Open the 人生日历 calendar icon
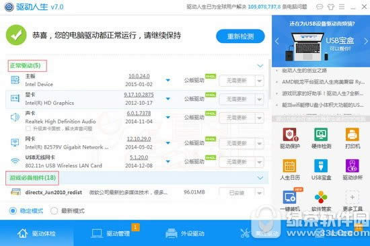This screenshot has width=370, height=246. click(x=289, y=166)
